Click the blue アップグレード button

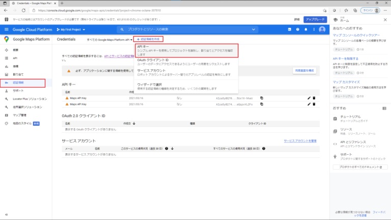point(315,19)
